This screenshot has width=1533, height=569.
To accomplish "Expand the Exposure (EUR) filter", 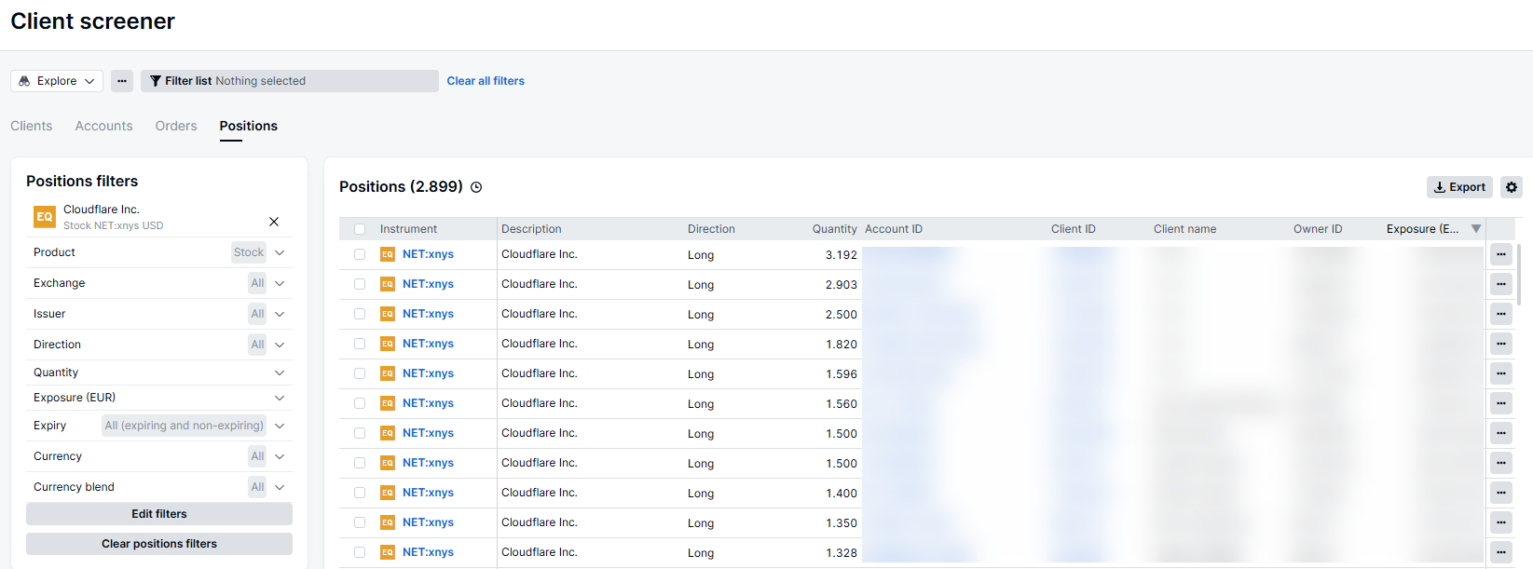I will click(x=280, y=398).
